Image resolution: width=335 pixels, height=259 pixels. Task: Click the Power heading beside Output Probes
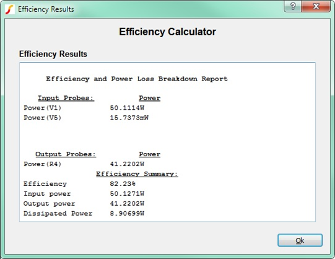pyautogui.click(x=150, y=154)
